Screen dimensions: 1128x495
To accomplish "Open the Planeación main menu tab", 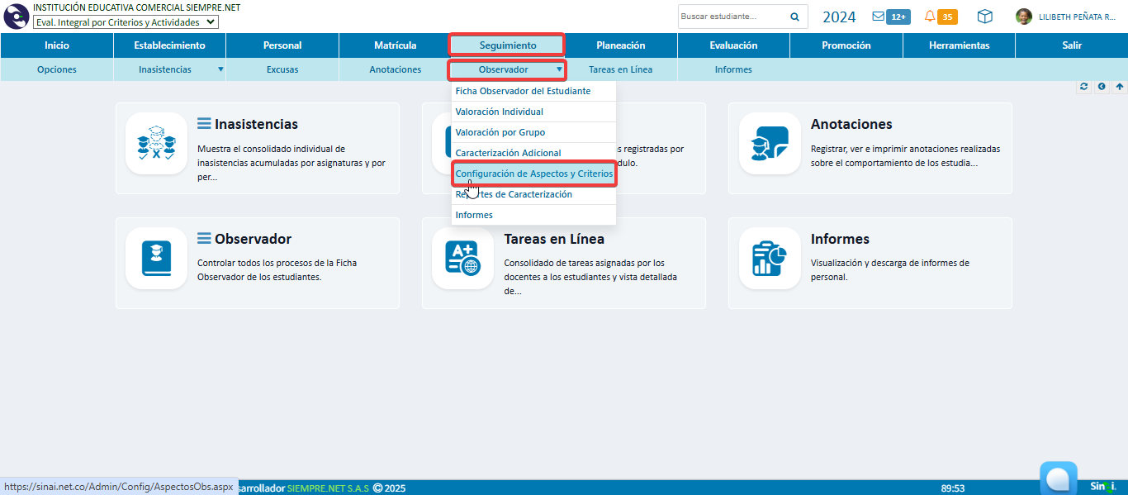I will (620, 45).
